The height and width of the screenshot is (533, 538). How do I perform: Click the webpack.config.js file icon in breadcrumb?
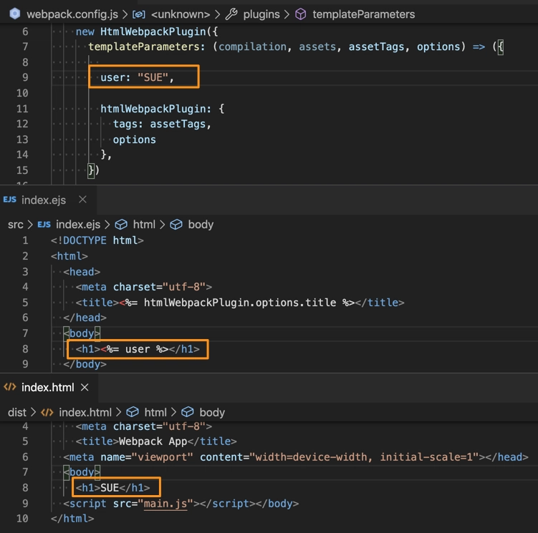click(15, 14)
